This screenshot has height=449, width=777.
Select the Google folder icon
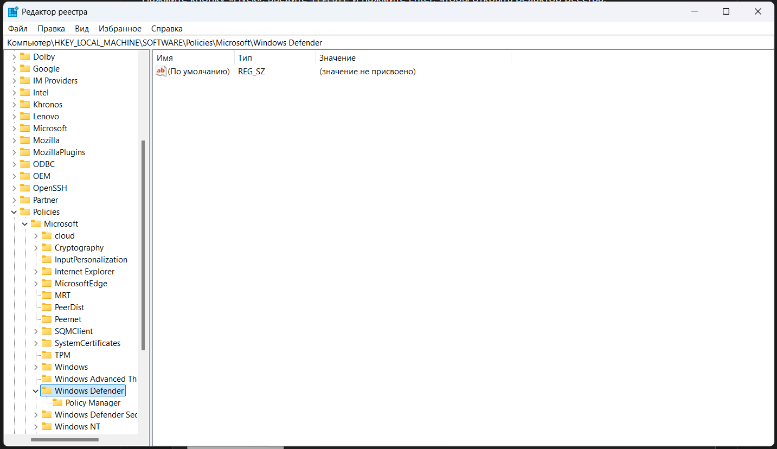tap(25, 69)
